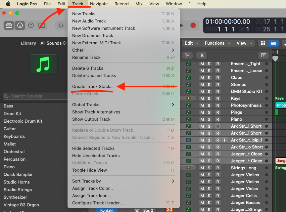Image resolution: width=286 pixels, height=212 pixels.
Task: Click instrument icon of Photosynthesis track
Action: coord(188,105)
